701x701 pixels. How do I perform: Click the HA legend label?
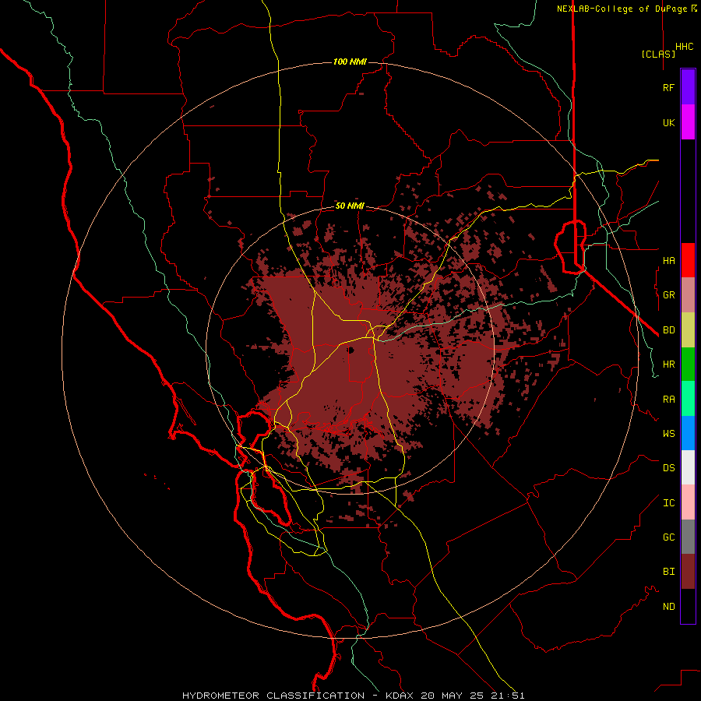[x=668, y=260]
